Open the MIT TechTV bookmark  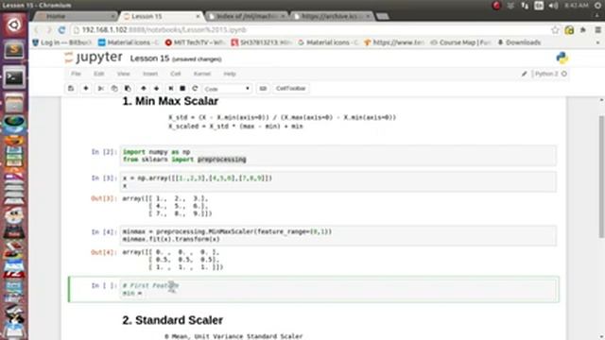(195, 42)
